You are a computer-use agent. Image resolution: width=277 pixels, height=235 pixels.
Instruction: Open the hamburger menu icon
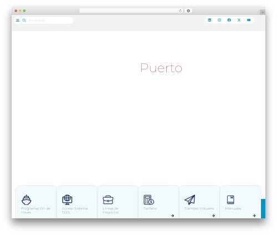coord(18,21)
